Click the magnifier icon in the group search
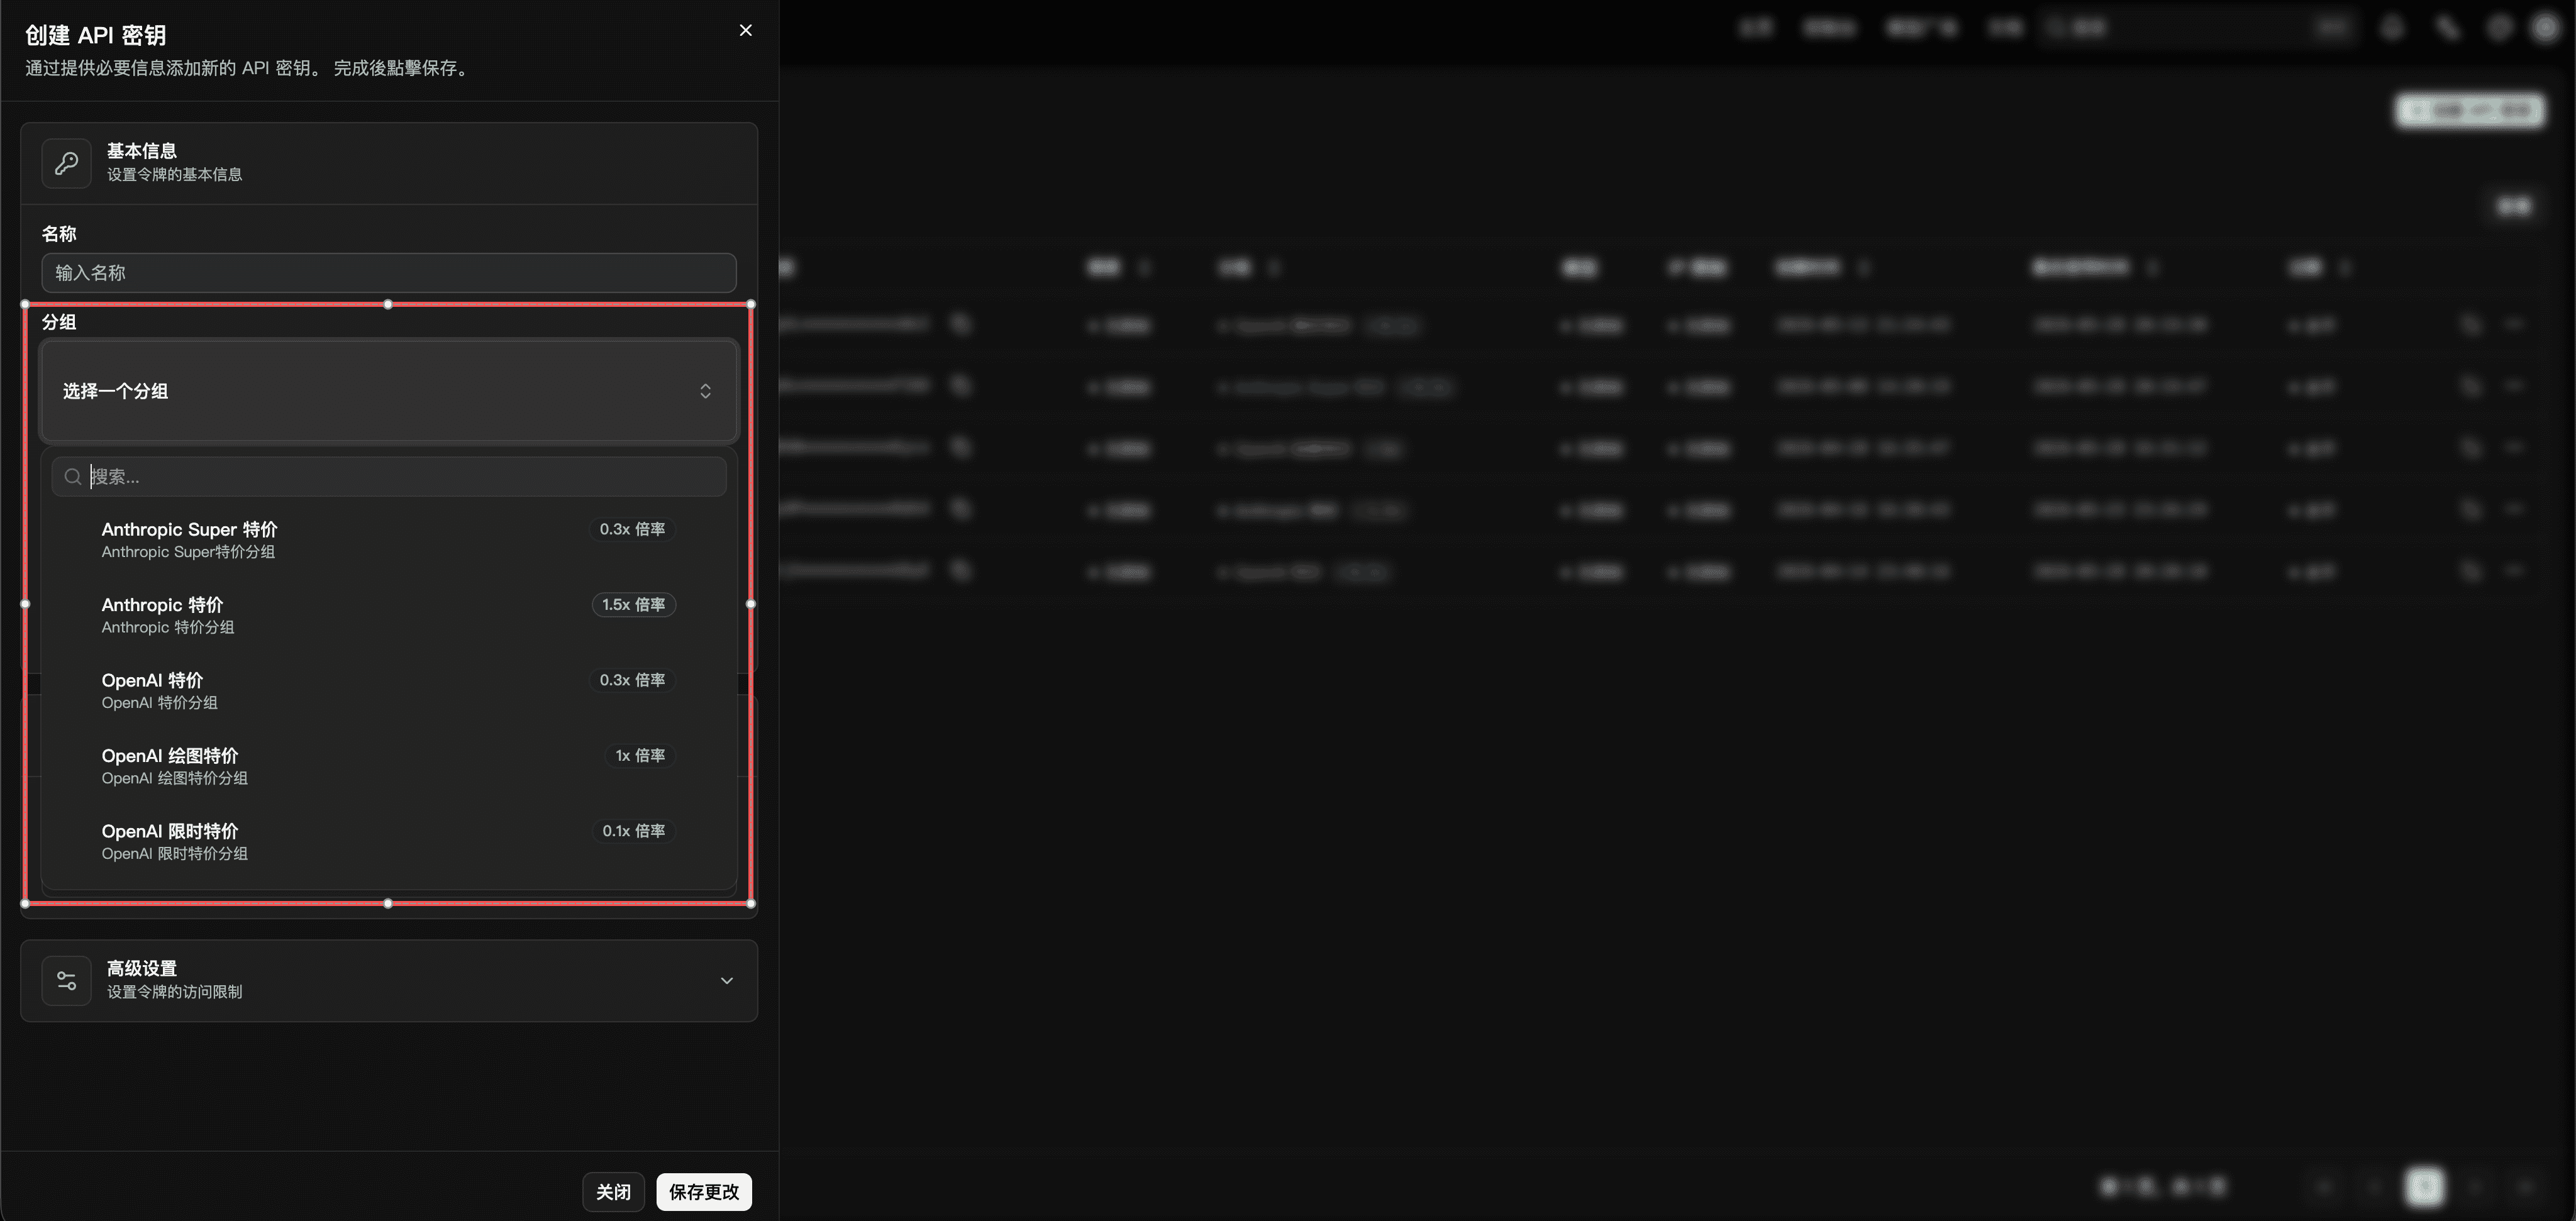 point(73,477)
